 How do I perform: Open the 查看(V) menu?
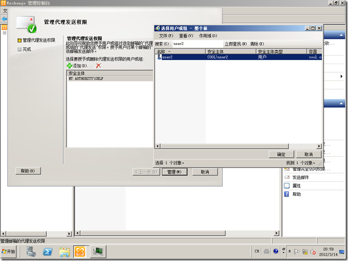click(186, 36)
